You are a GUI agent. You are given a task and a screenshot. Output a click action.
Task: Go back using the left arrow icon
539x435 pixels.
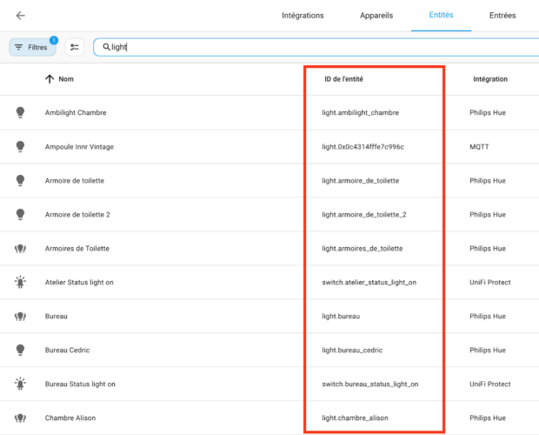21,16
